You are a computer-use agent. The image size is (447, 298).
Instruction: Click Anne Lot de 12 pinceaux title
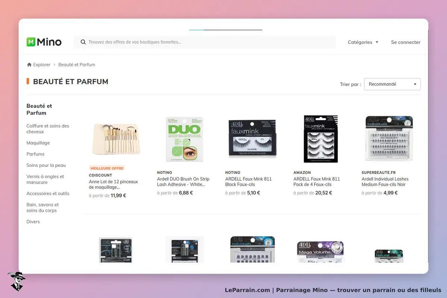pos(113,184)
